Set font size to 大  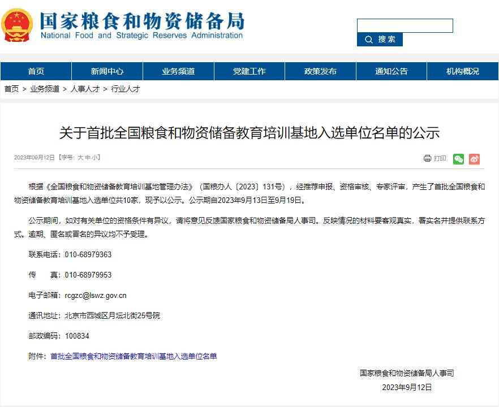click(x=80, y=158)
